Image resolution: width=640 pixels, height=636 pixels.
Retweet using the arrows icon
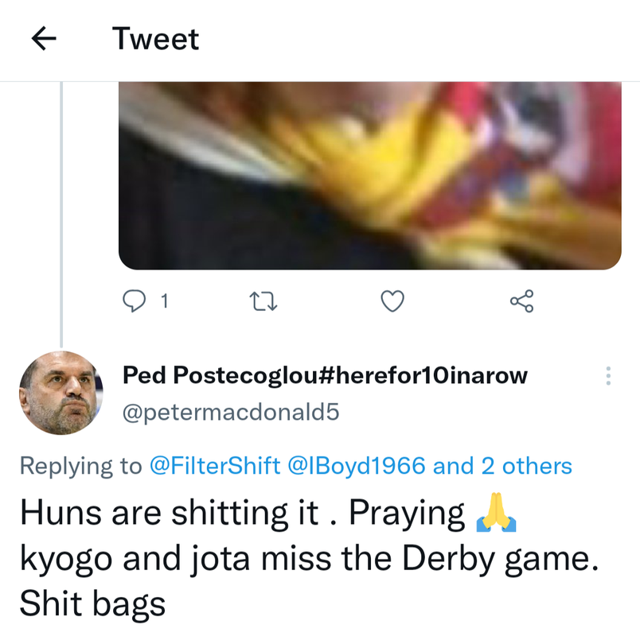tap(263, 301)
